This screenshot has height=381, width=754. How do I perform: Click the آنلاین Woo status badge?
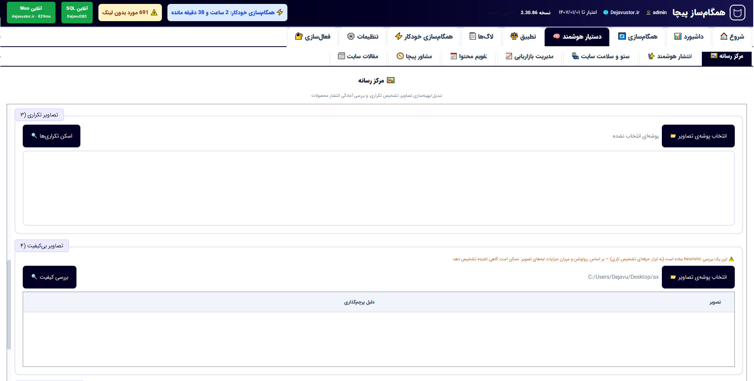point(31,12)
